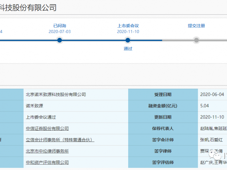Click the 保荐代表人 header cell
The width and height of the screenshot is (227, 170).
(163, 128)
